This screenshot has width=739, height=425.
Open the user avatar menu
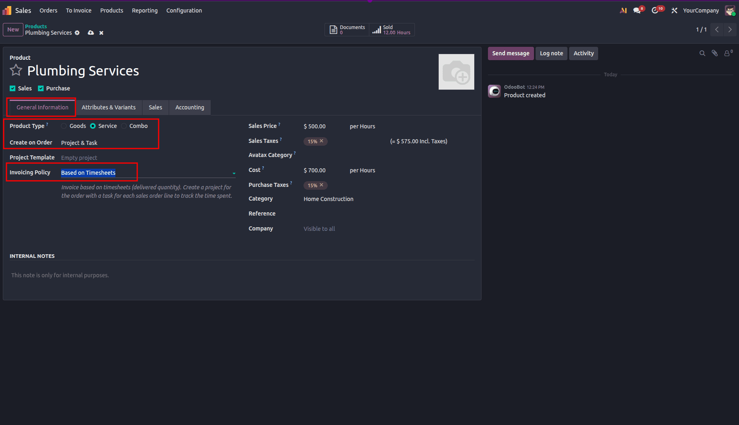pos(730,10)
